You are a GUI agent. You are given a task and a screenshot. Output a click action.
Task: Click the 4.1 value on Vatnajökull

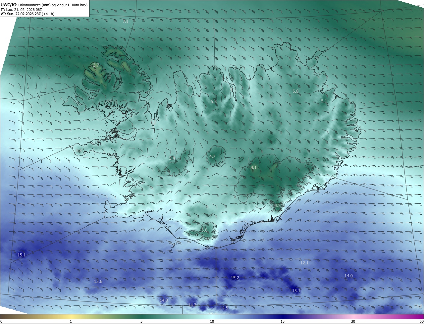click(x=253, y=168)
